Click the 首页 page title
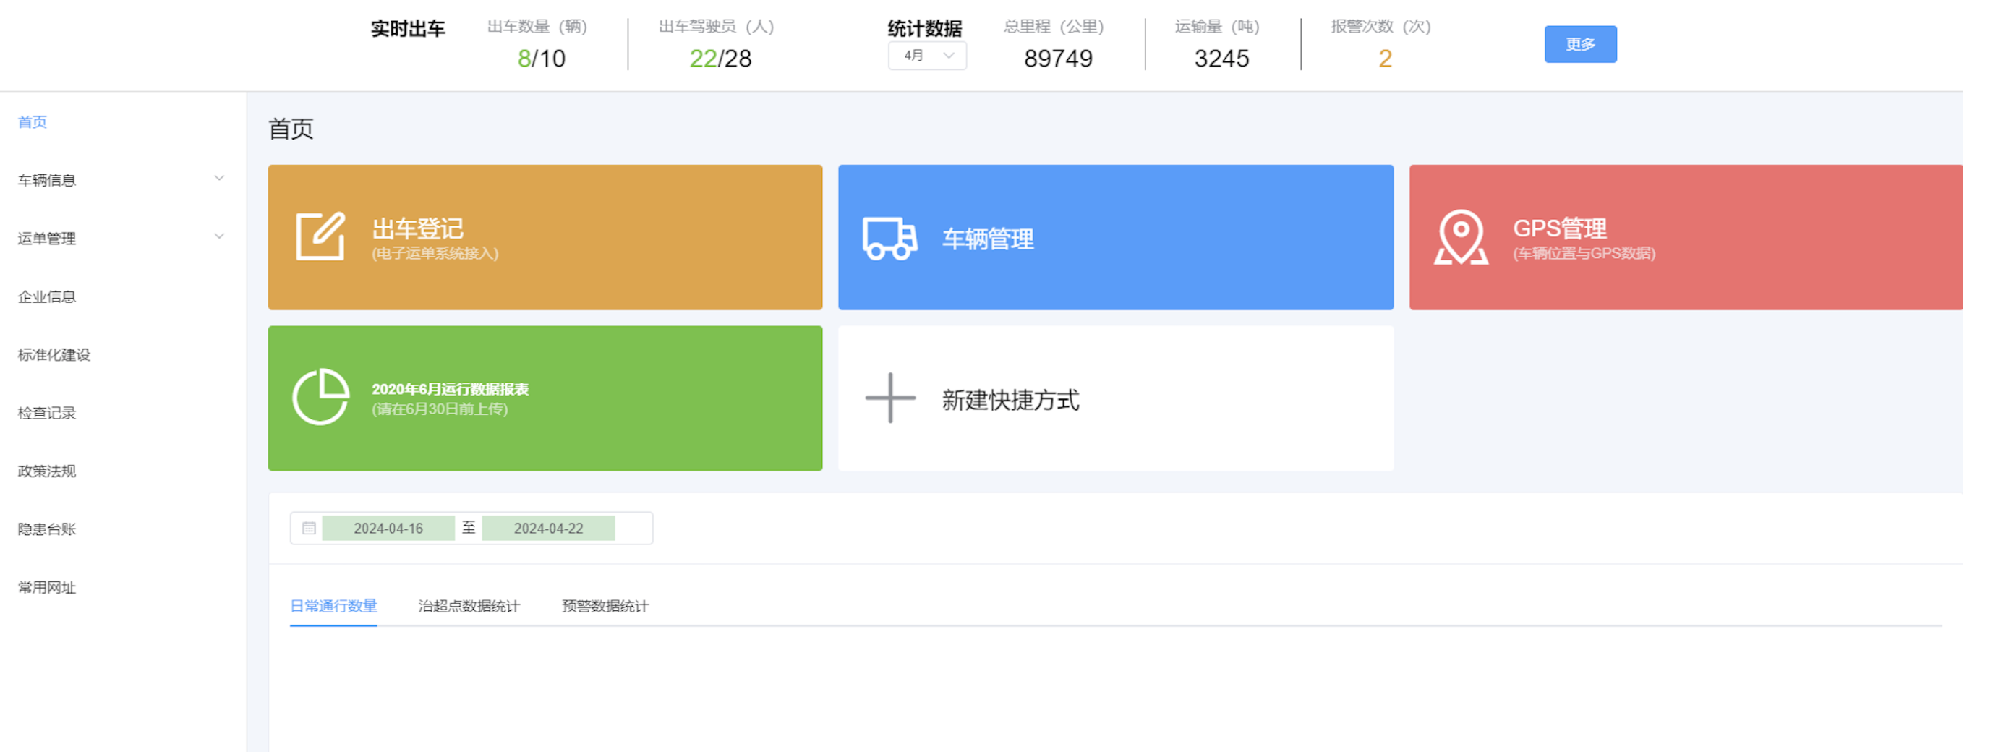 click(291, 129)
